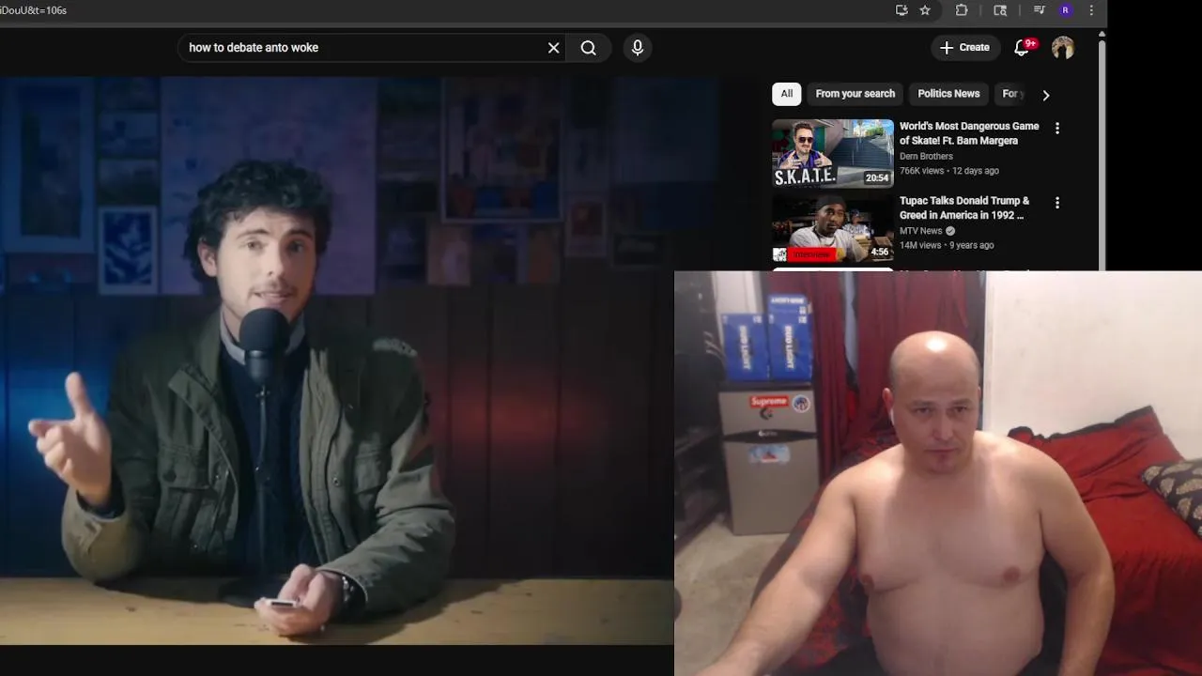Click World's Most Dangerous Game of Skate title
Viewport: 1202px width, 676px height.
pyautogui.click(x=969, y=133)
